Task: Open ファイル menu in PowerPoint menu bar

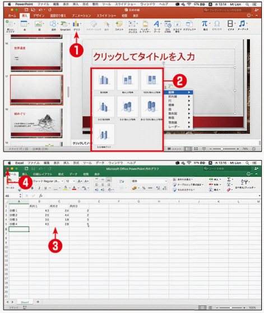Action: 43,4
